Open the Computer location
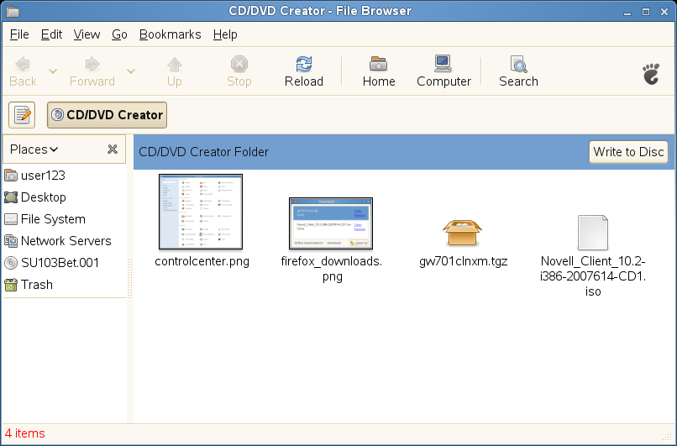Image resolution: width=677 pixels, height=446 pixels. point(443,71)
